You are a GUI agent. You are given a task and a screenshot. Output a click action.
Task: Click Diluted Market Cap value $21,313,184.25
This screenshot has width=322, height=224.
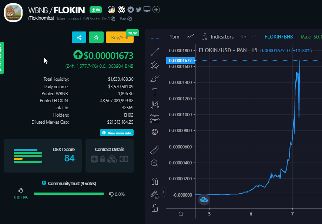coord(120,122)
